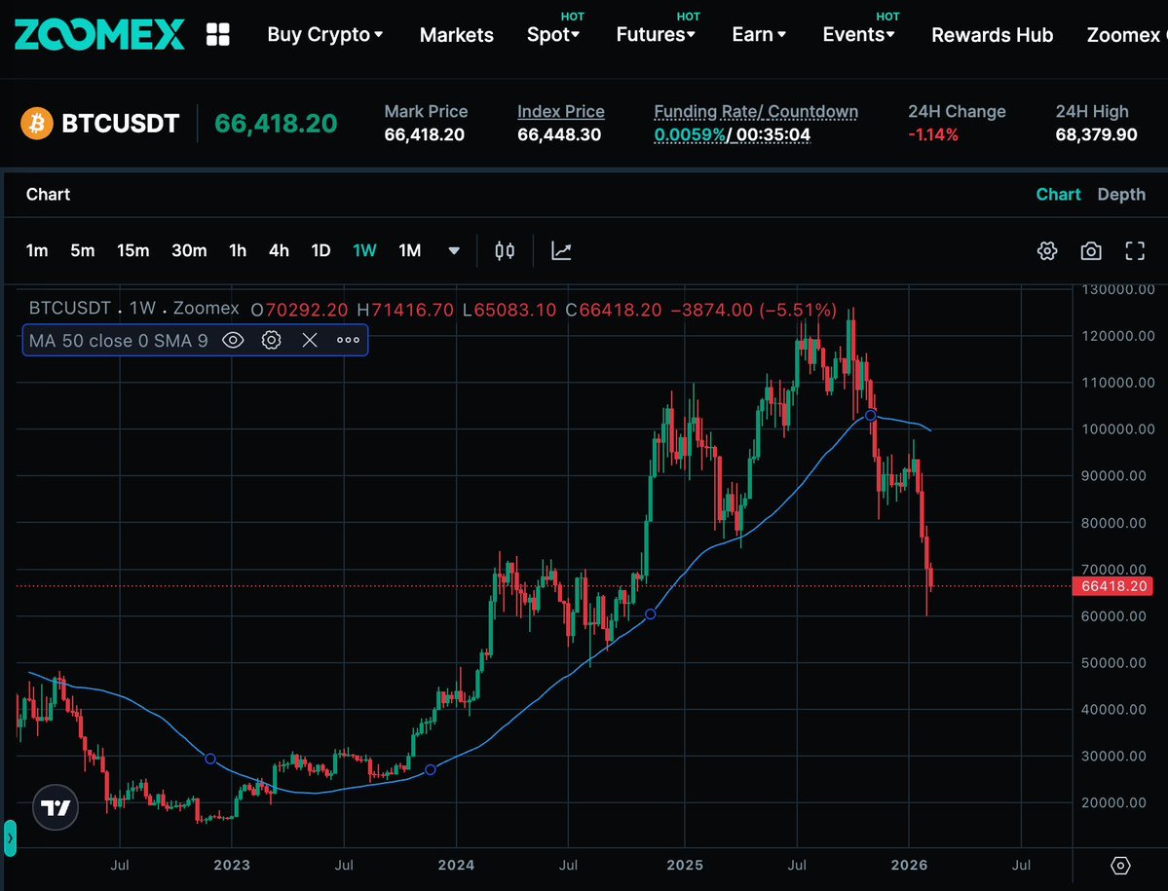Open the Spot dropdown menu

(x=552, y=35)
